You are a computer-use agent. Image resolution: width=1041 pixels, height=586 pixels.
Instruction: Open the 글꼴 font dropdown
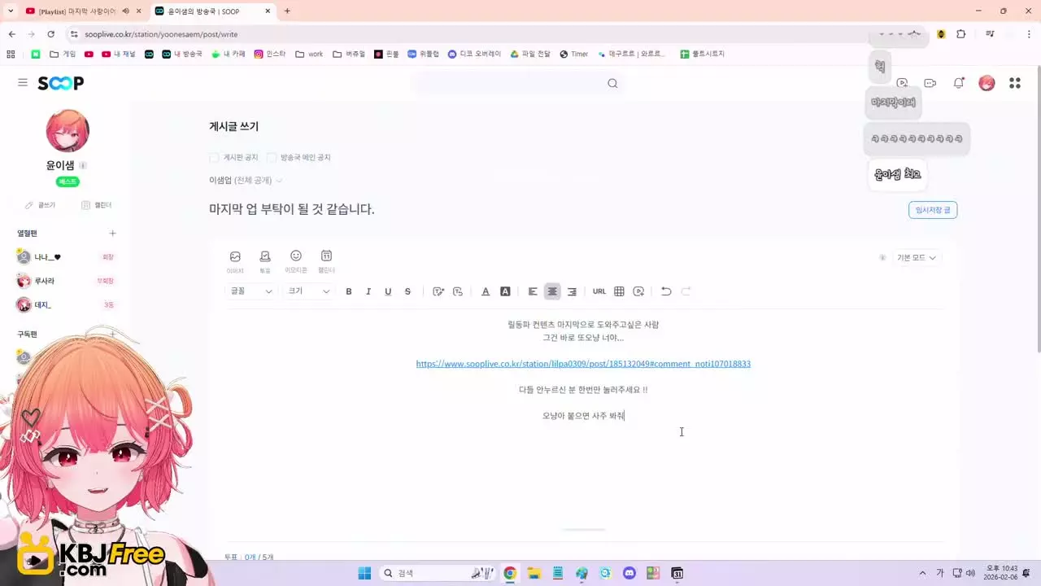(251, 291)
